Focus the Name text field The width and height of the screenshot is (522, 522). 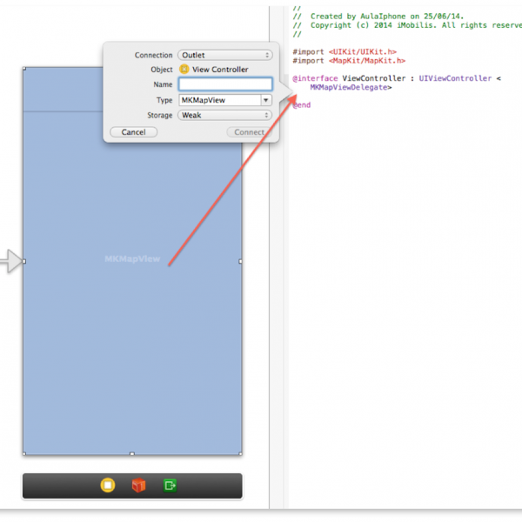point(225,84)
